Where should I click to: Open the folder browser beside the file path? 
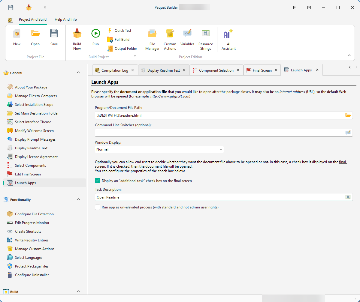[348, 115]
